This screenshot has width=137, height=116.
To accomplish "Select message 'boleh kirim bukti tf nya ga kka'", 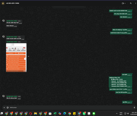I will point(121,33).
